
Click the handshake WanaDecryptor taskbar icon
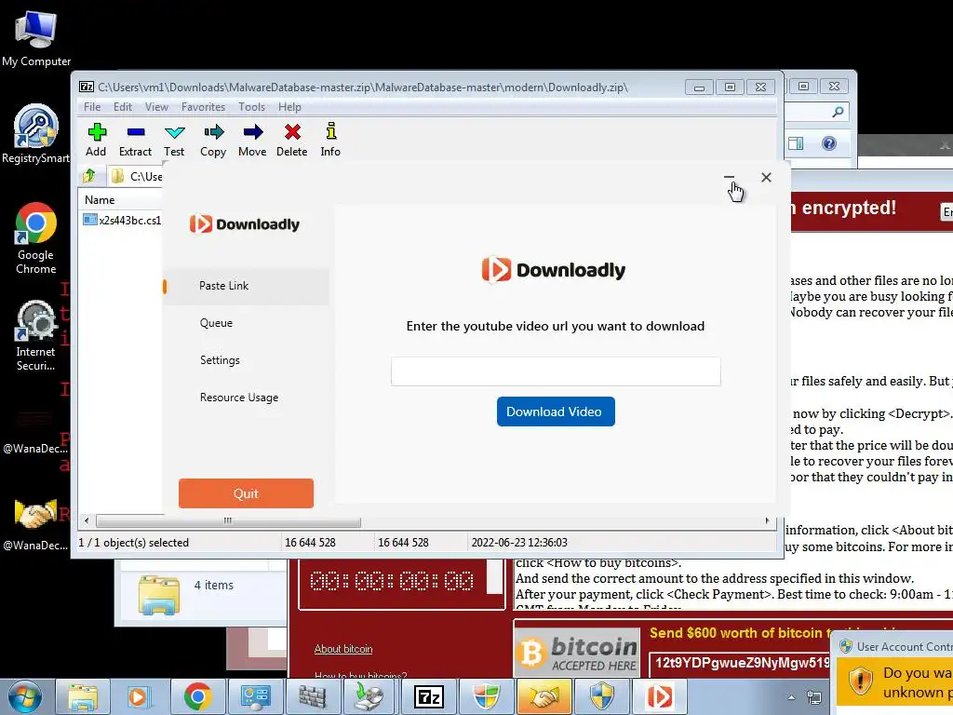[544, 696]
